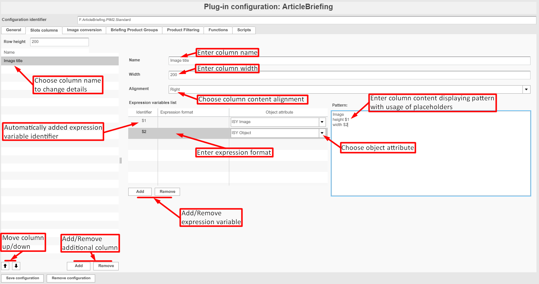Click inside the Pattern text area
539x284 pixels.
[431, 153]
